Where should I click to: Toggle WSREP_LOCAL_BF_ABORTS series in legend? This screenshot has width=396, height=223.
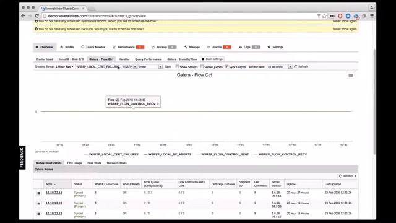pyautogui.click(x=168, y=154)
